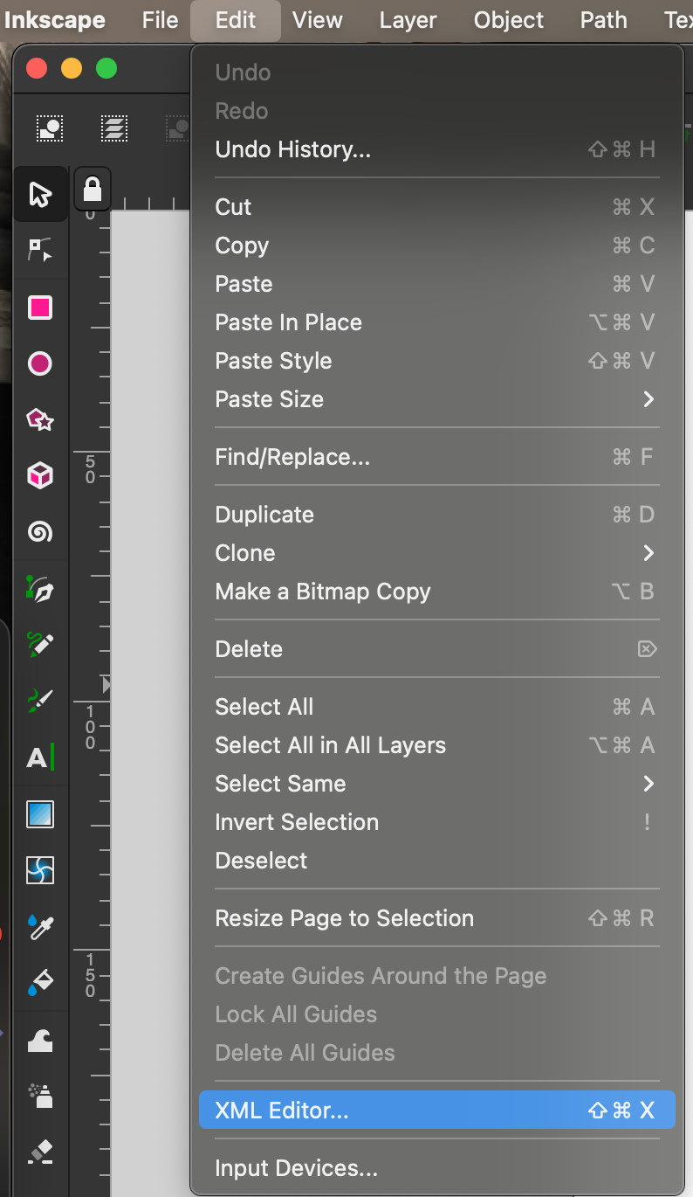Open Input Devices... entry
The height and width of the screenshot is (1197, 693).
[x=437, y=1168]
